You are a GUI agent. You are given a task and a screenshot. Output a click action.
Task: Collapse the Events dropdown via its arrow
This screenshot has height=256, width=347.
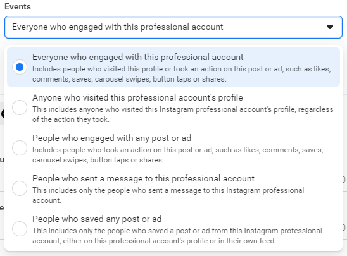point(330,27)
